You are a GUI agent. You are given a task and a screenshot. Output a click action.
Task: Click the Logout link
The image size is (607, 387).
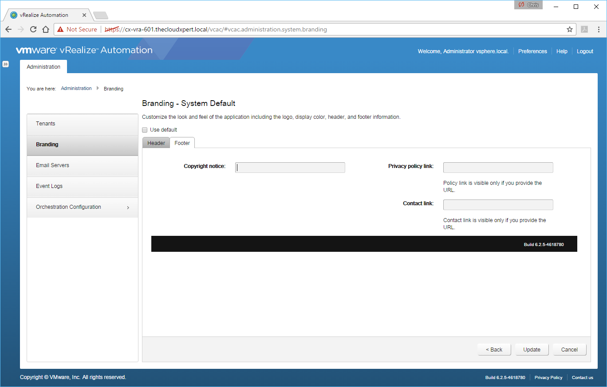pos(585,51)
